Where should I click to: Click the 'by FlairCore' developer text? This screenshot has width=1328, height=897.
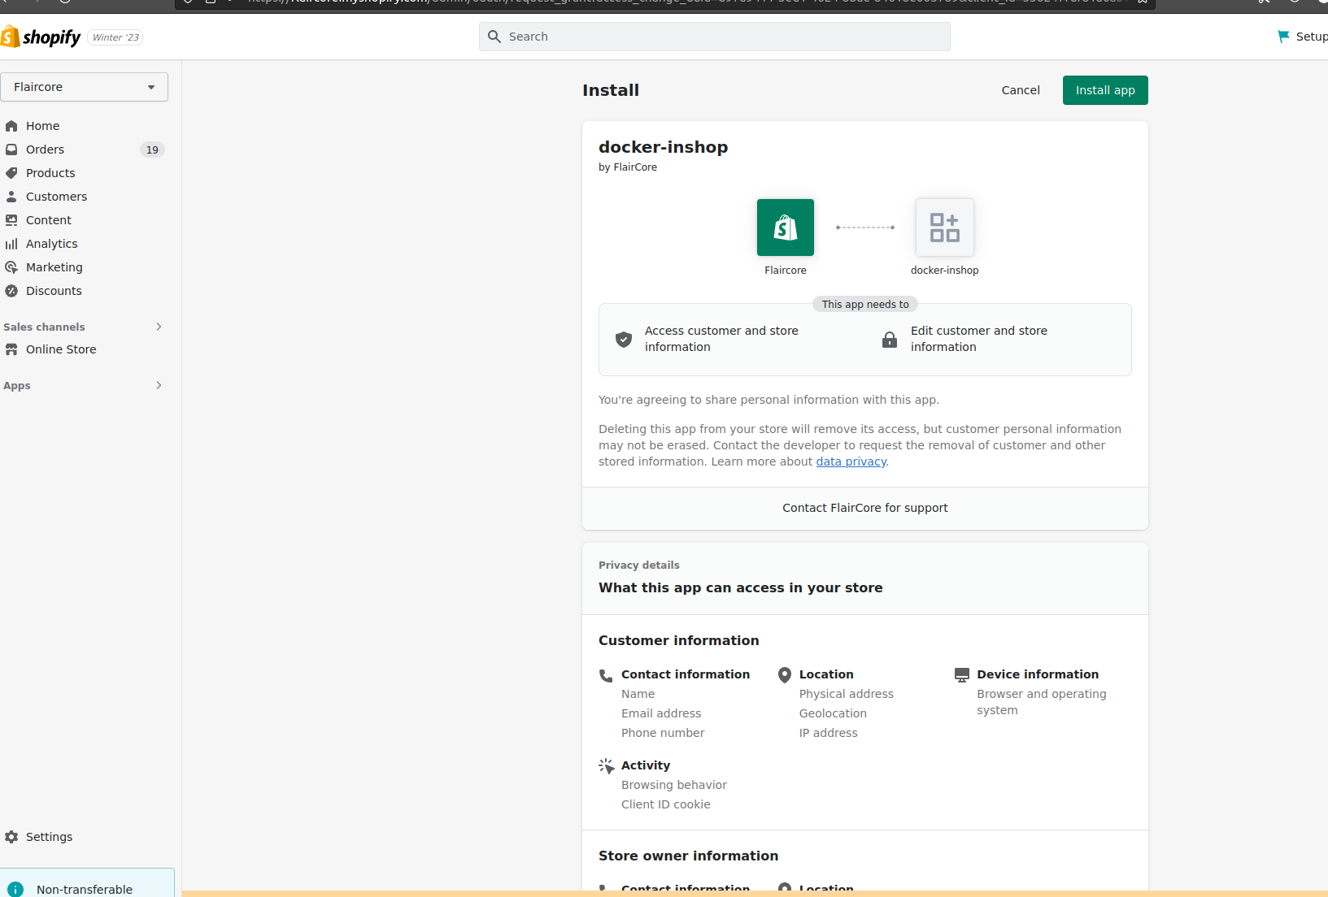[x=628, y=167]
